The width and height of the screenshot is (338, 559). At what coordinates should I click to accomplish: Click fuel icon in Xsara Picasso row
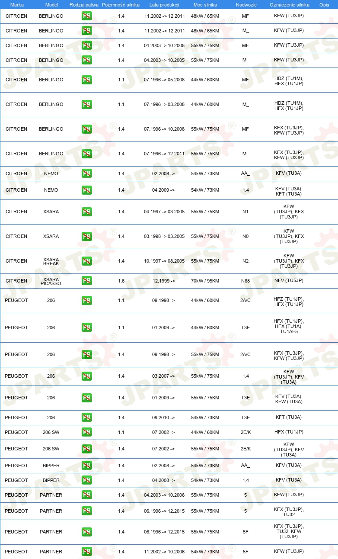tap(86, 281)
